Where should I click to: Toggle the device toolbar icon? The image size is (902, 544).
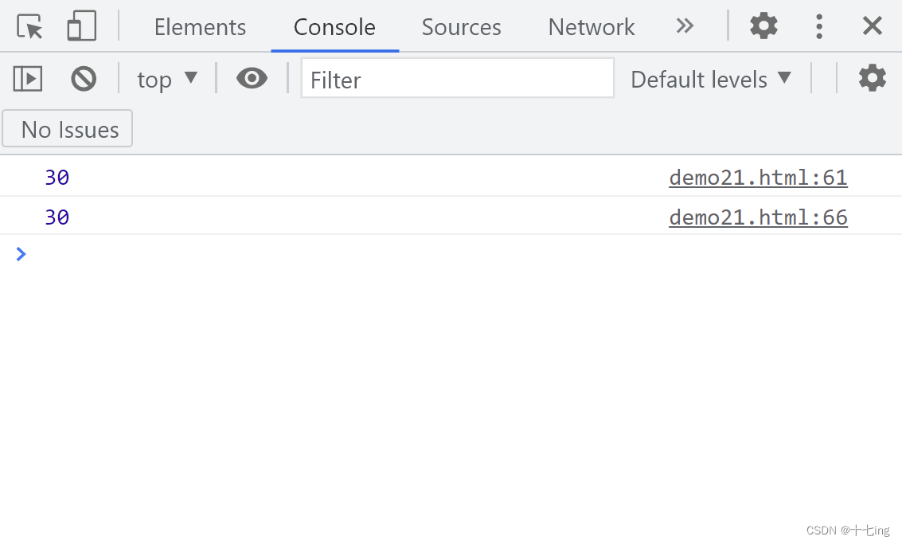pyautogui.click(x=81, y=26)
